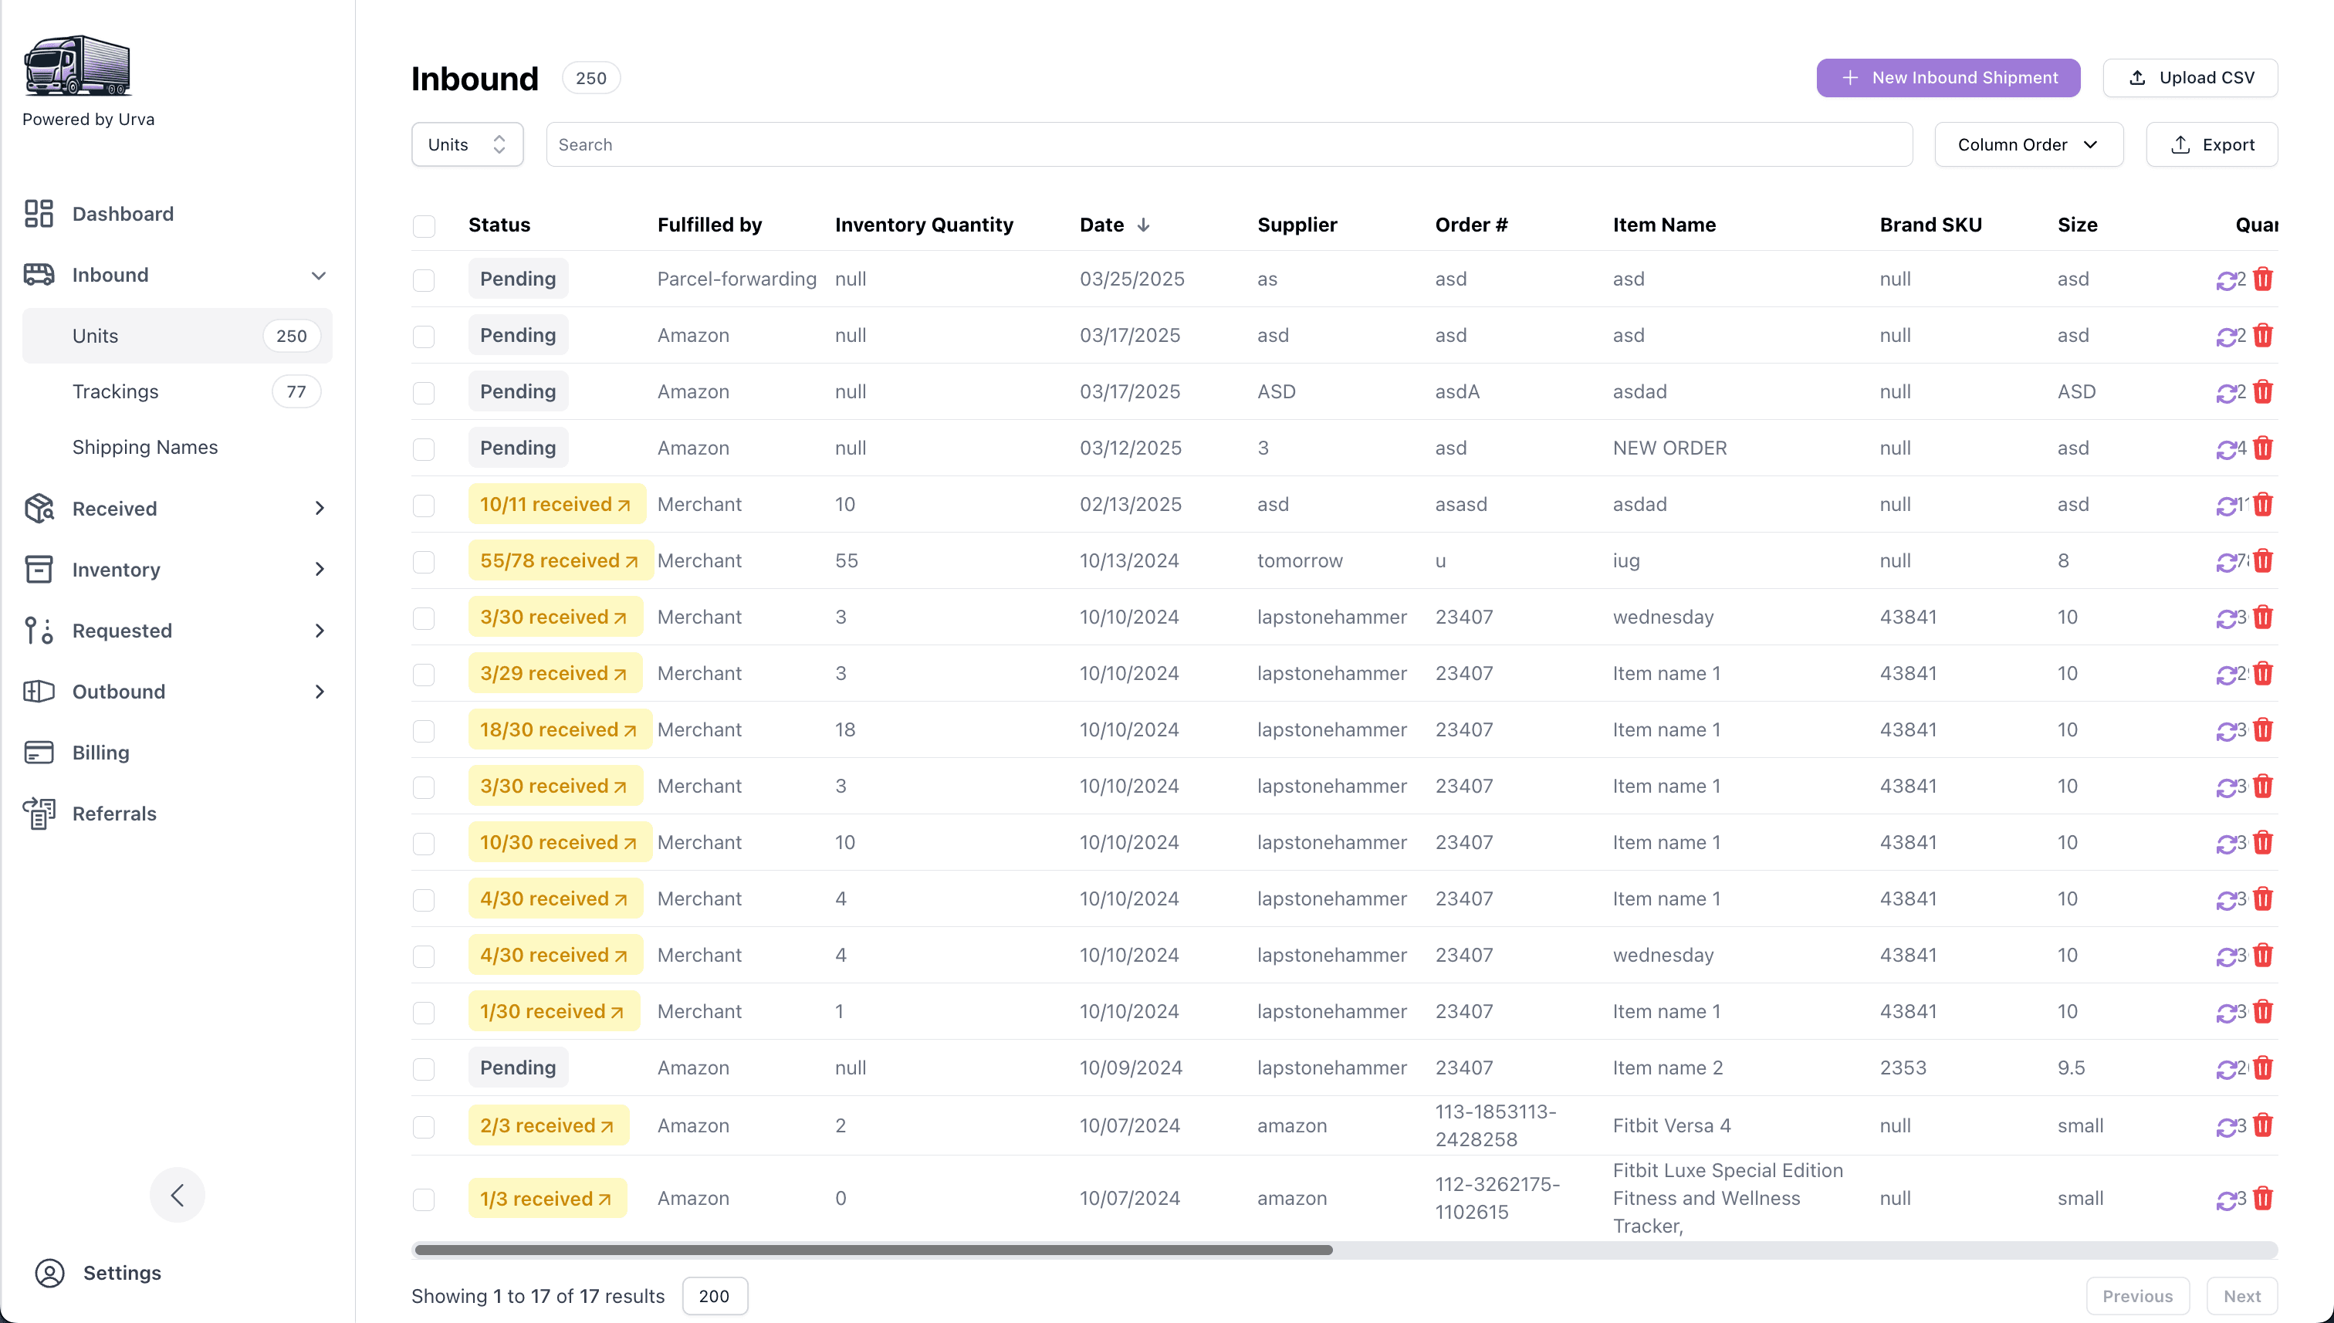Check the box for the NEW ORDER row
Image resolution: width=2334 pixels, height=1323 pixels.
click(424, 449)
